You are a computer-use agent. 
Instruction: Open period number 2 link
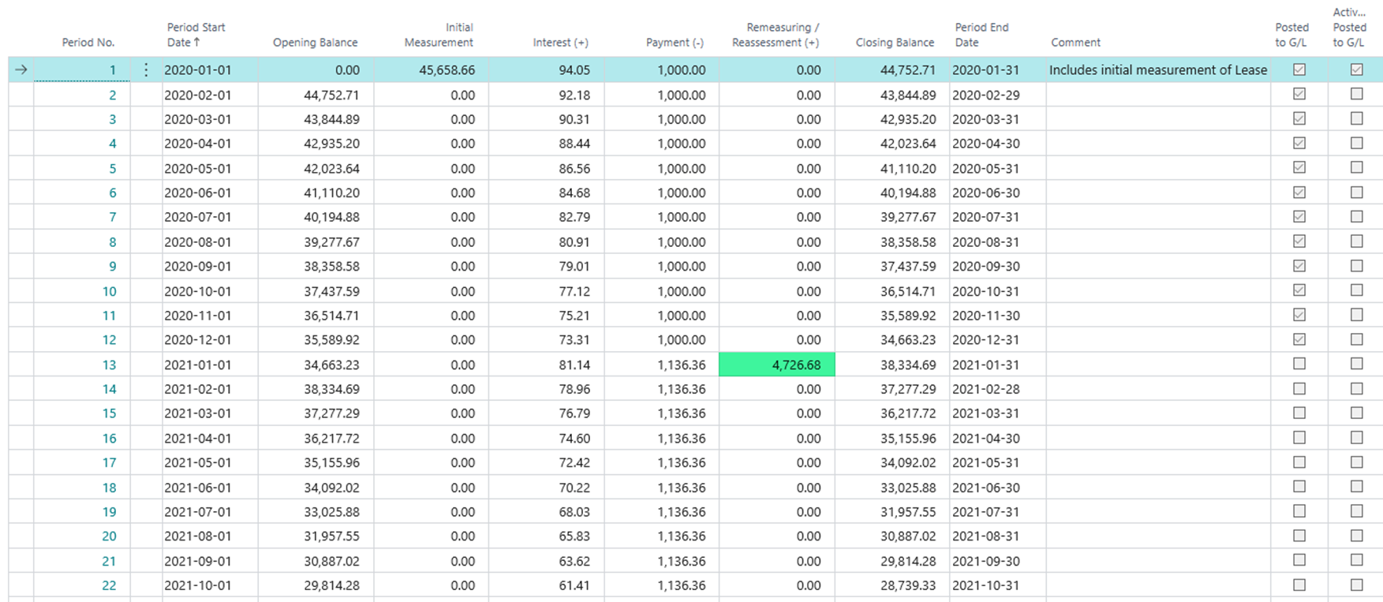[x=112, y=95]
